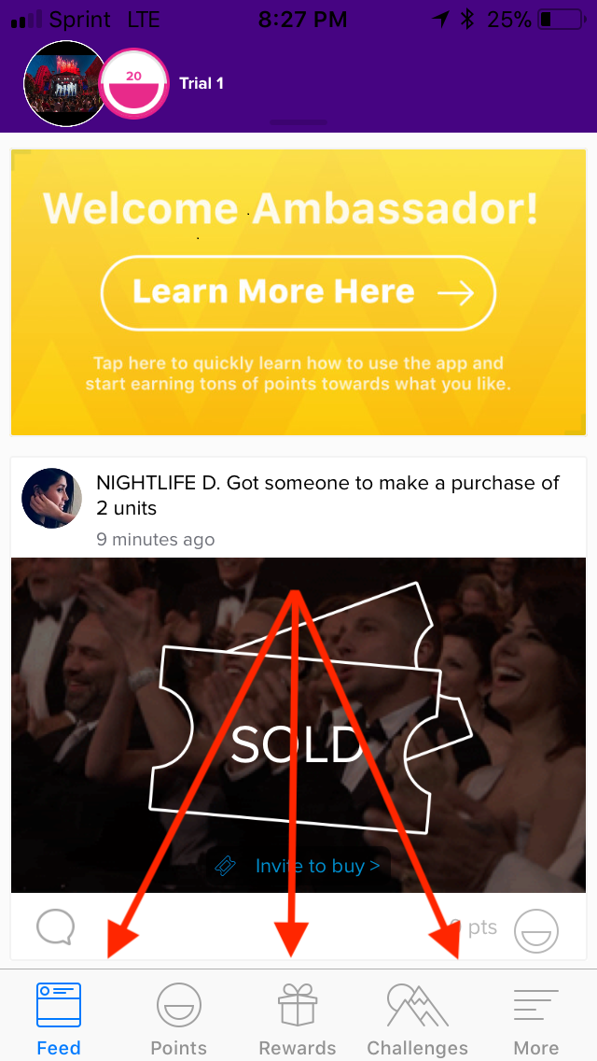Open NIGHTLIFE D. user avatar

52,498
